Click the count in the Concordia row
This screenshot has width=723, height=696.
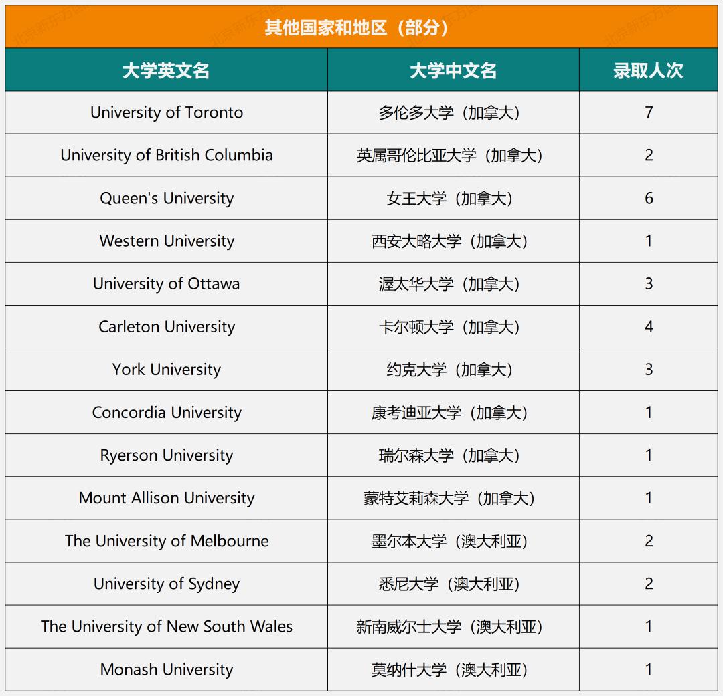pos(649,413)
